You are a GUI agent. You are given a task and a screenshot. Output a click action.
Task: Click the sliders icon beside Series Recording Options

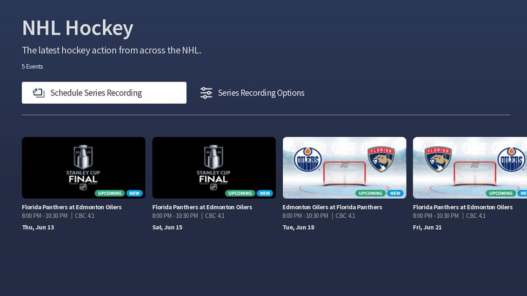206,93
